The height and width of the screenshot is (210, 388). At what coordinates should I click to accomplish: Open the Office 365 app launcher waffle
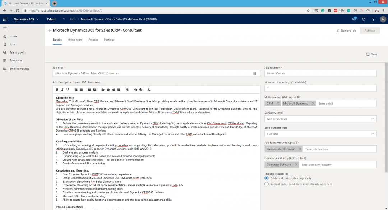coord(5,19)
